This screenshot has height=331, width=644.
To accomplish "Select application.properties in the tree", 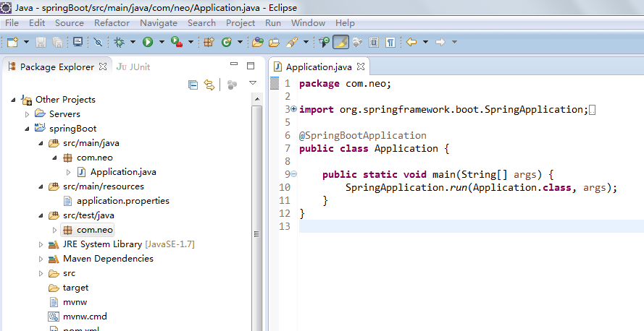I will [x=122, y=201].
